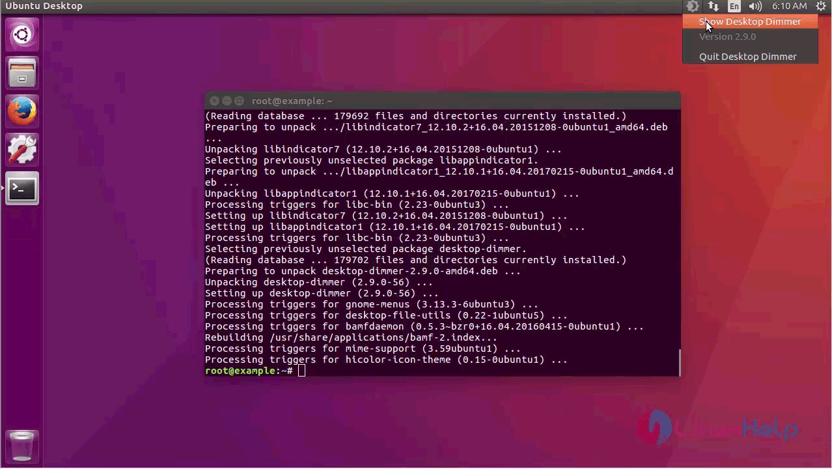Image resolution: width=832 pixels, height=469 pixels.
Task: Select the Terminal icon in the launcher
Action: [x=21, y=188]
